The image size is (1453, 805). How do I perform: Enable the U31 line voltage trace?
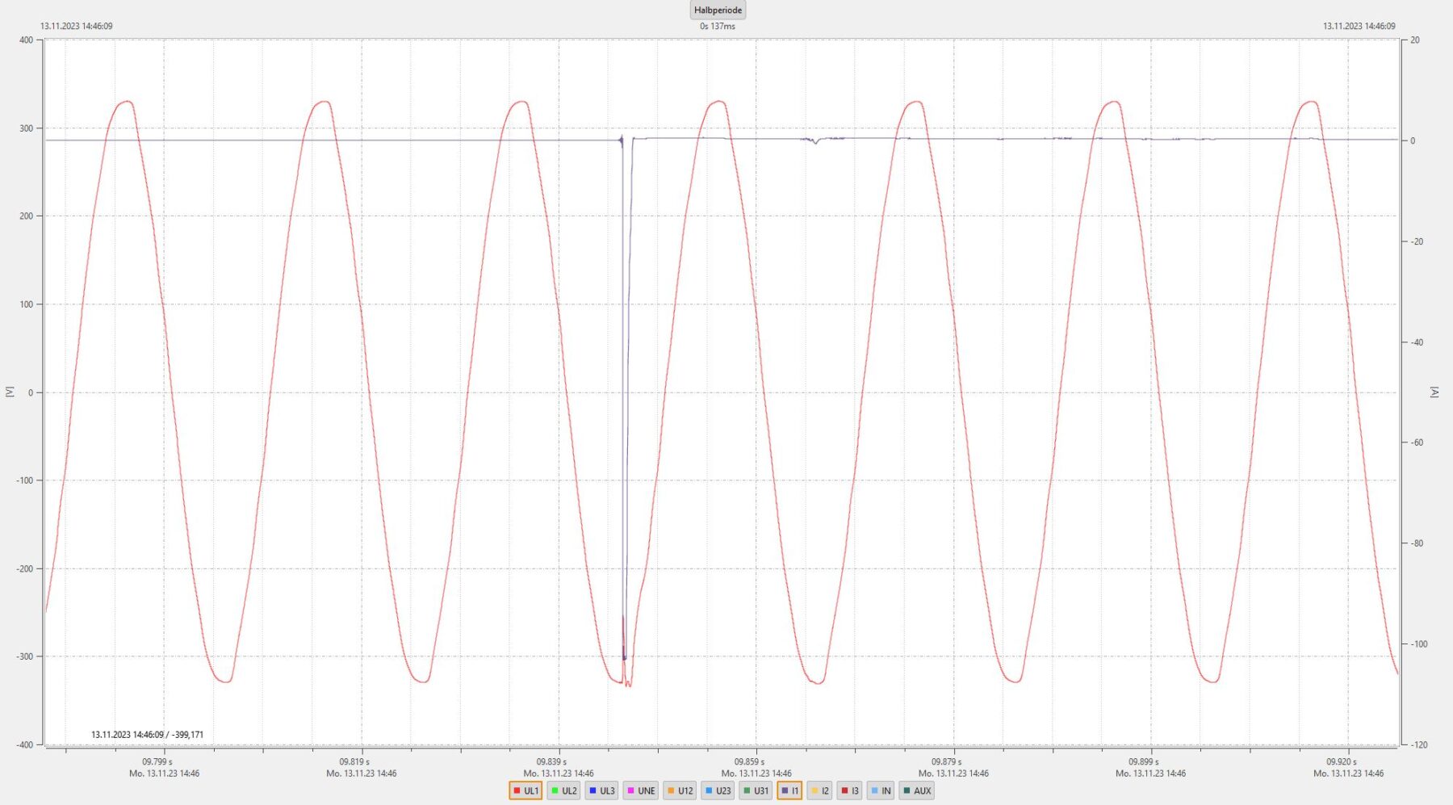pos(756,790)
